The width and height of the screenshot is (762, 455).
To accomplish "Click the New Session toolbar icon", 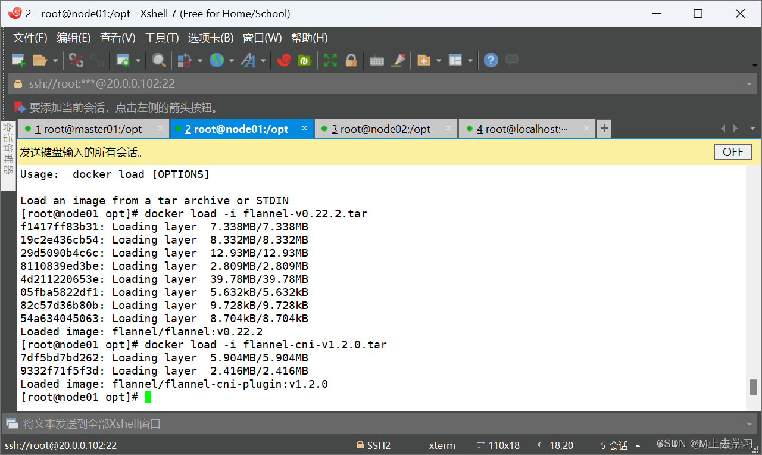I will click(18, 60).
